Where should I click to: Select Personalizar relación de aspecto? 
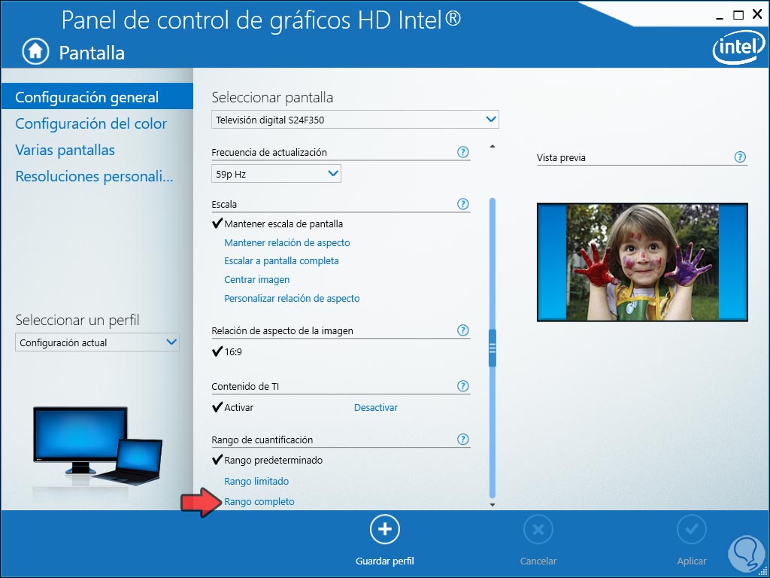[x=292, y=299]
